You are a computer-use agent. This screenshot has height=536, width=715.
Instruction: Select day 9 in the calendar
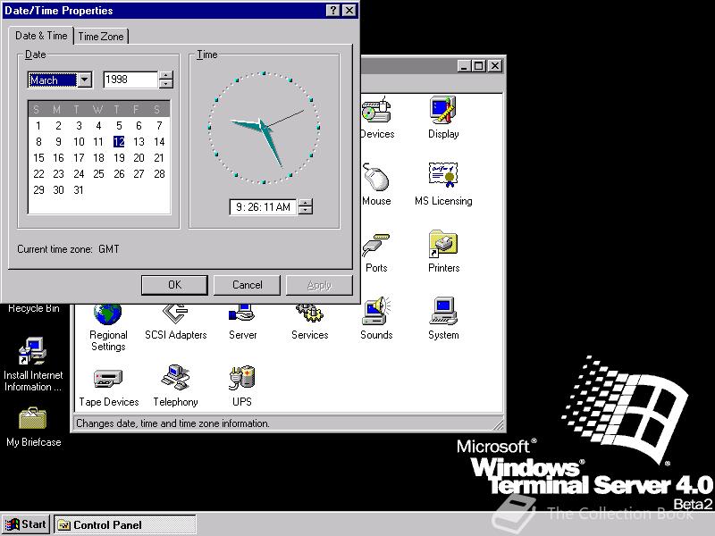58,142
